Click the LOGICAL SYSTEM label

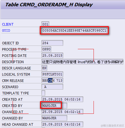16,75
